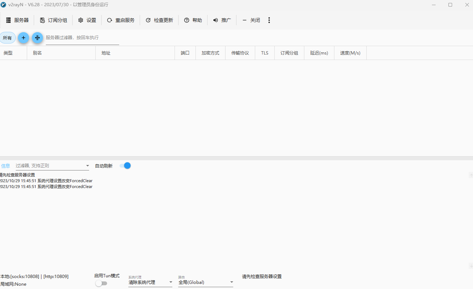Click the 请先检查服务器设置 status text
The height and width of the screenshot is (289, 473).
pyautogui.click(x=262, y=277)
